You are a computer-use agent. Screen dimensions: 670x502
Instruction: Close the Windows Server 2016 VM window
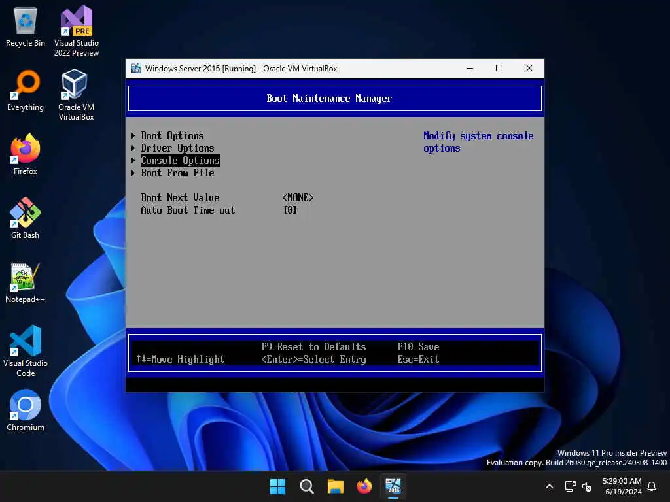529,68
